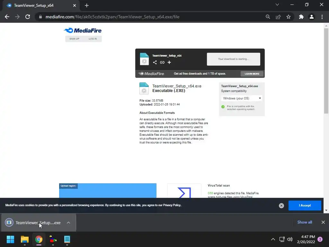Open the colorful app icon in taskbar

[53, 239]
